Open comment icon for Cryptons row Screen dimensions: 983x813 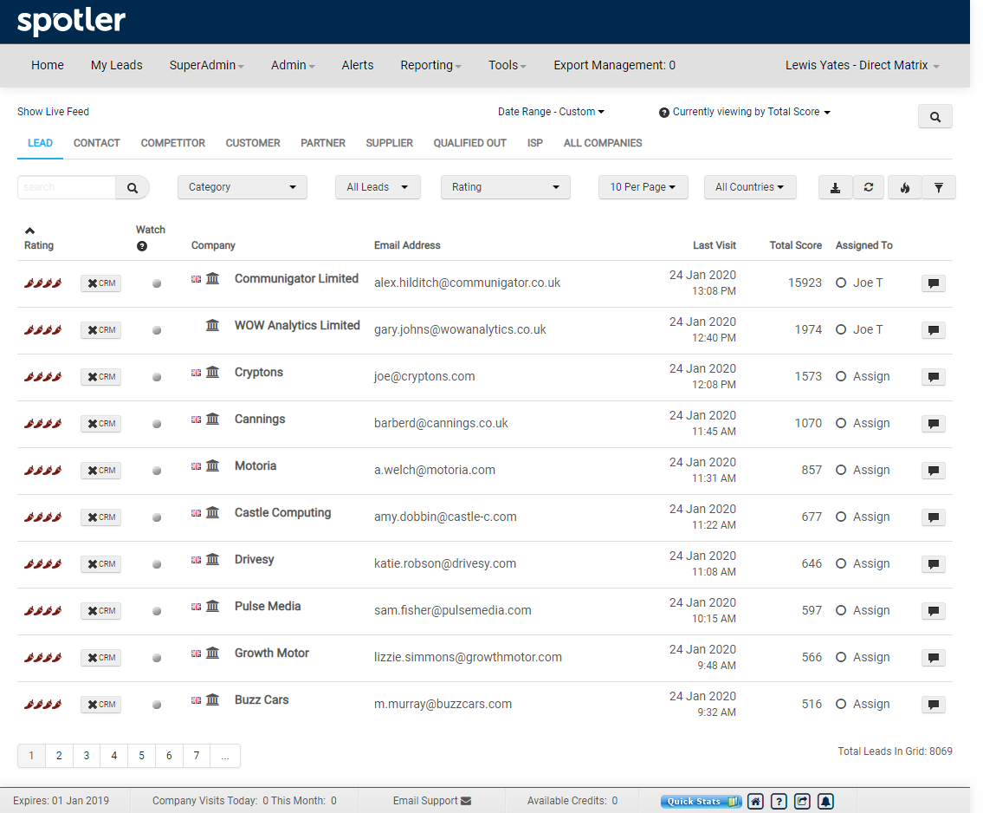(x=934, y=376)
